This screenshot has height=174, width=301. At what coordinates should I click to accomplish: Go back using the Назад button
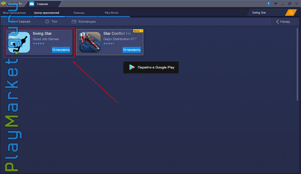(283, 21)
